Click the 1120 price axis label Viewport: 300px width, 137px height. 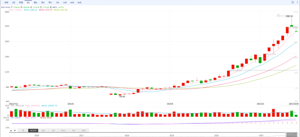click(x=7, y=72)
